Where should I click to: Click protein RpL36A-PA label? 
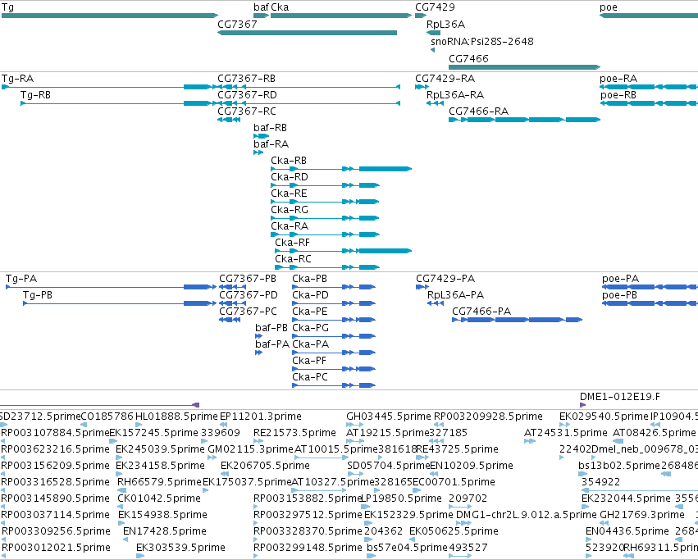[x=456, y=295]
